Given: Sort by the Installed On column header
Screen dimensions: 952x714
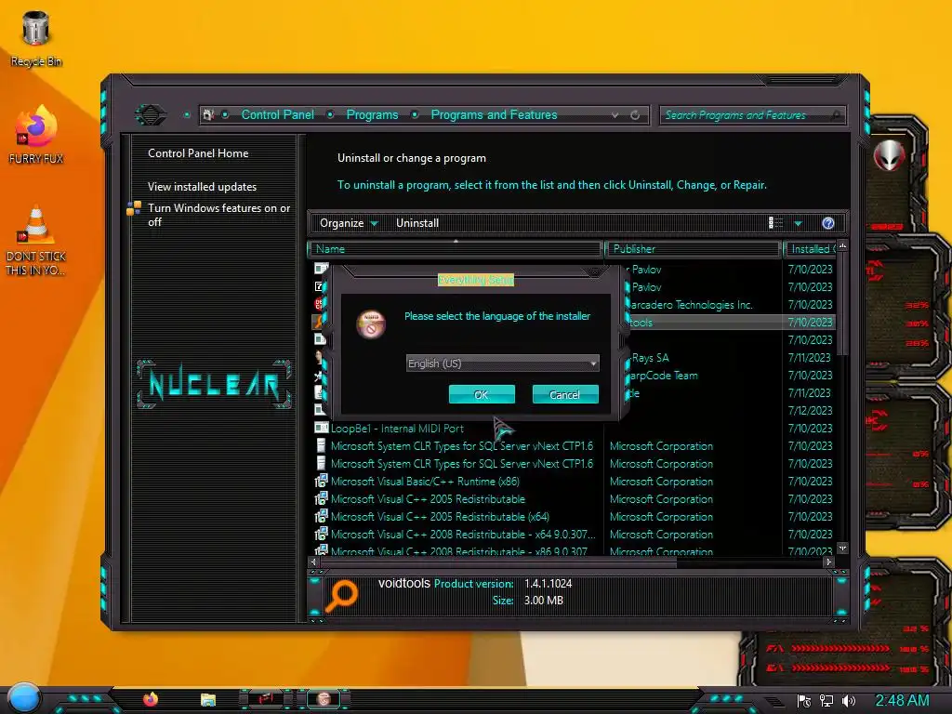Looking at the screenshot, I should 811,249.
